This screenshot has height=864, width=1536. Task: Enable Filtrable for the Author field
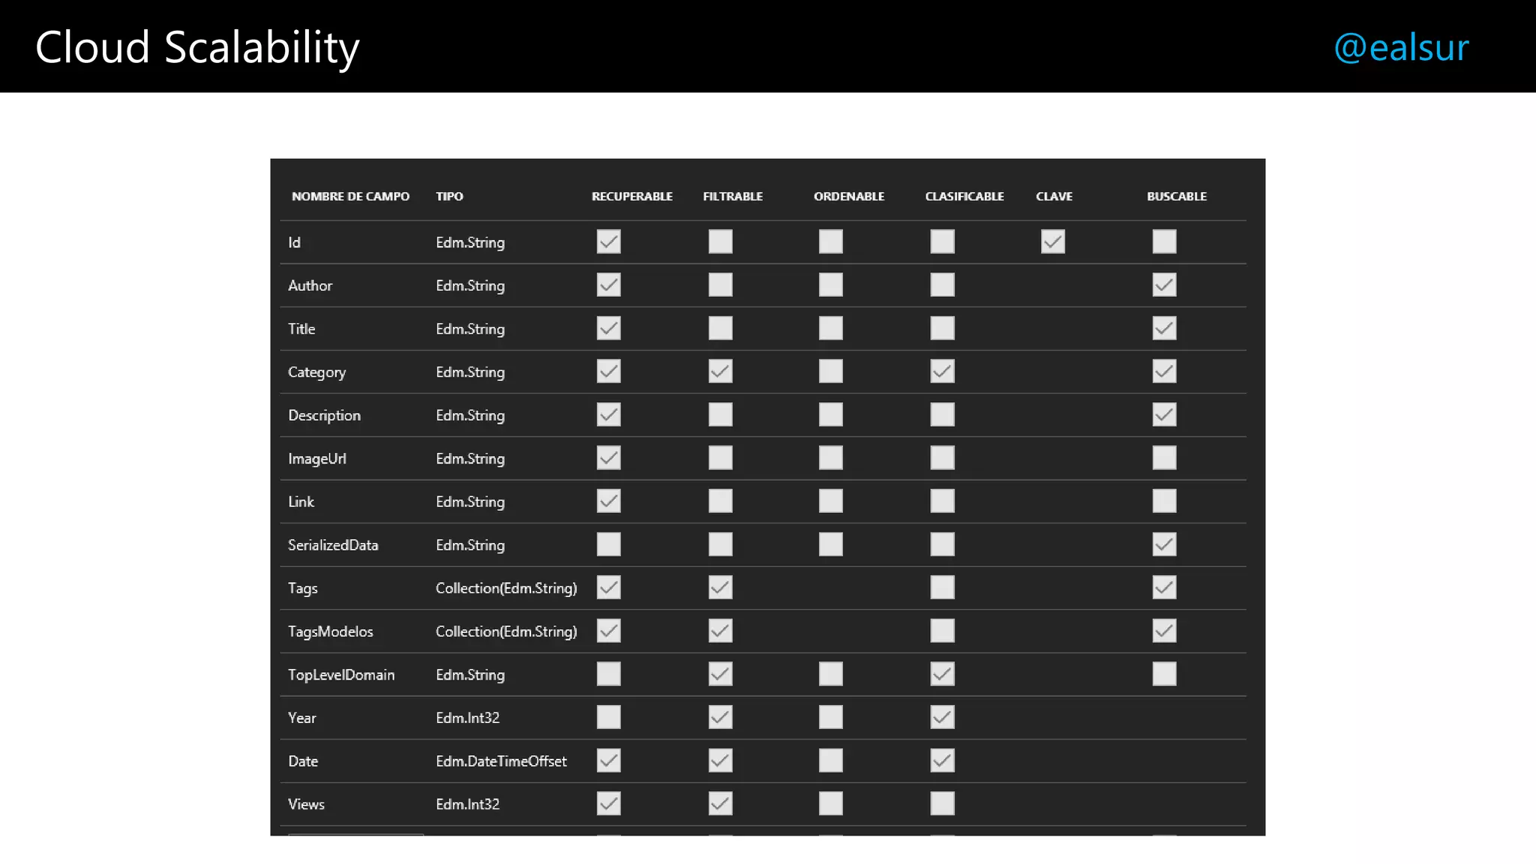(720, 285)
